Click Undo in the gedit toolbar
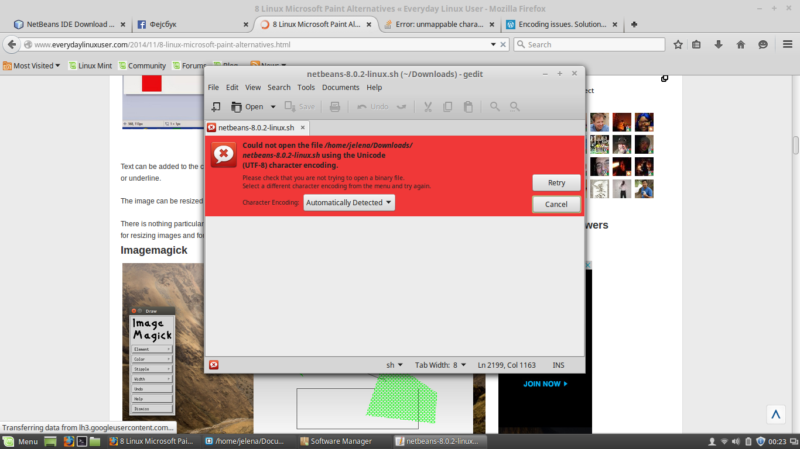This screenshot has height=449, width=800. 373,106
